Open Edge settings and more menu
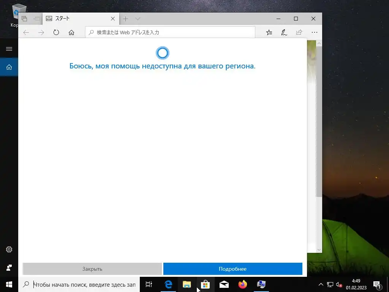The image size is (389, 292). pyautogui.click(x=314, y=32)
